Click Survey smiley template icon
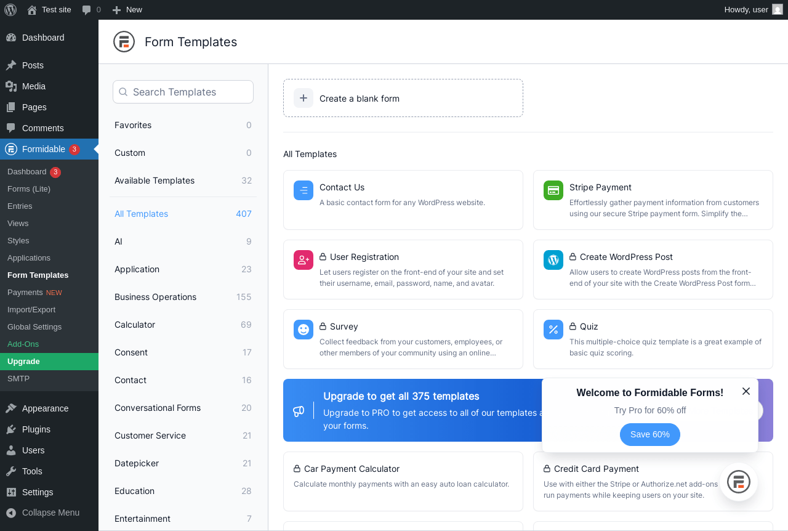The height and width of the screenshot is (531, 788). click(x=304, y=330)
